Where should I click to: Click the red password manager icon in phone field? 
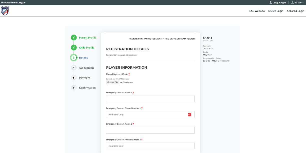click(x=189, y=114)
